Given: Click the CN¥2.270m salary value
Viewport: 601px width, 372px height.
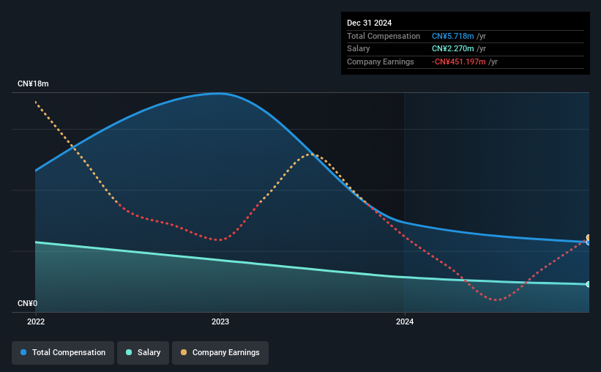Looking at the screenshot, I should [452, 49].
